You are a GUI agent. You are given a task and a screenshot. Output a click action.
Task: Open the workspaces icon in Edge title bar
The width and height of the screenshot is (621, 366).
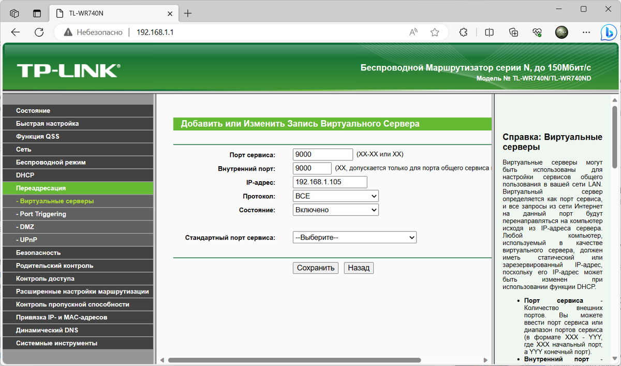(15, 13)
